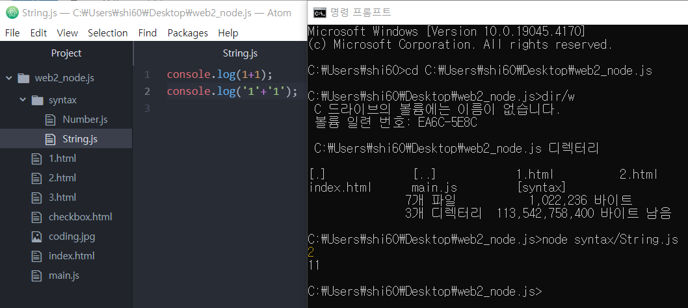The width and height of the screenshot is (688, 308).
Task: Click the web2_node.js folder icon
Action: [23, 78]
